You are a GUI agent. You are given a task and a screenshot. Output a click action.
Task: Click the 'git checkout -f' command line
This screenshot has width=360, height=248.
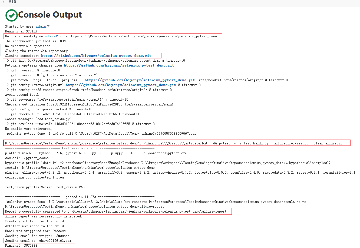point(74,114)
